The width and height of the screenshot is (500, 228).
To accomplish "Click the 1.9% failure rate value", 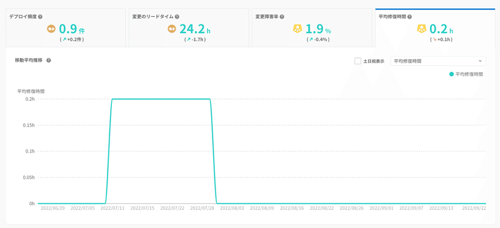I will (318, 29).
